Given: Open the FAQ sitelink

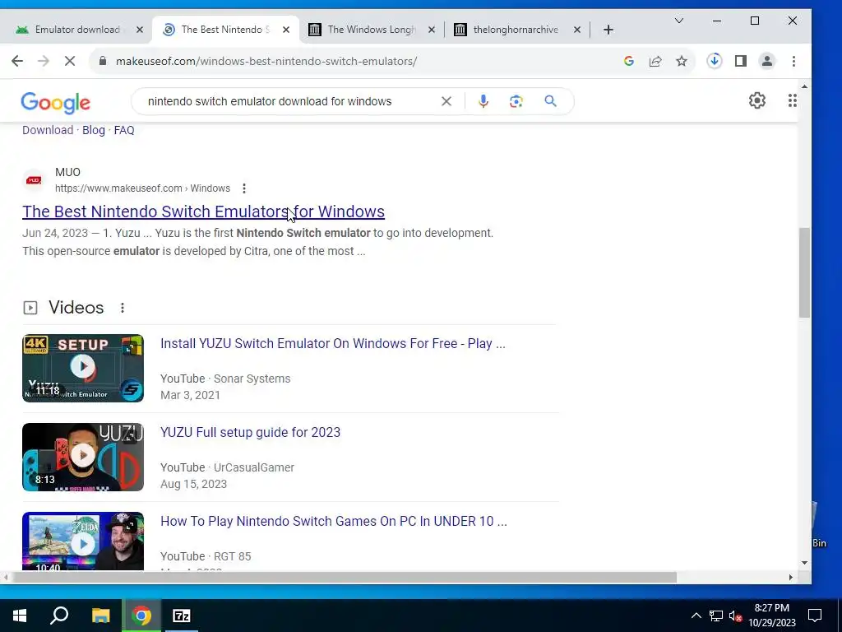Looking at the screenshot, I should pyautogui.click(x=124, y=130).
